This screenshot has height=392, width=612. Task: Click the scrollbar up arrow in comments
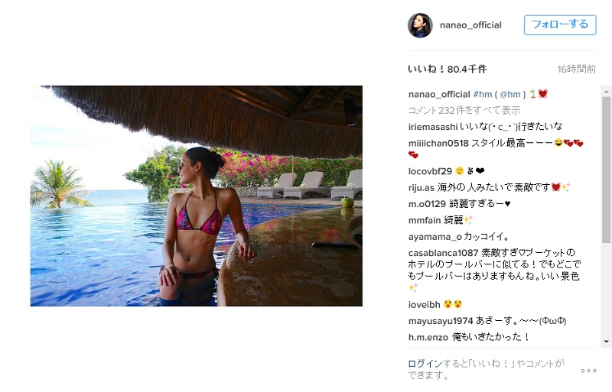click(606, 92)
